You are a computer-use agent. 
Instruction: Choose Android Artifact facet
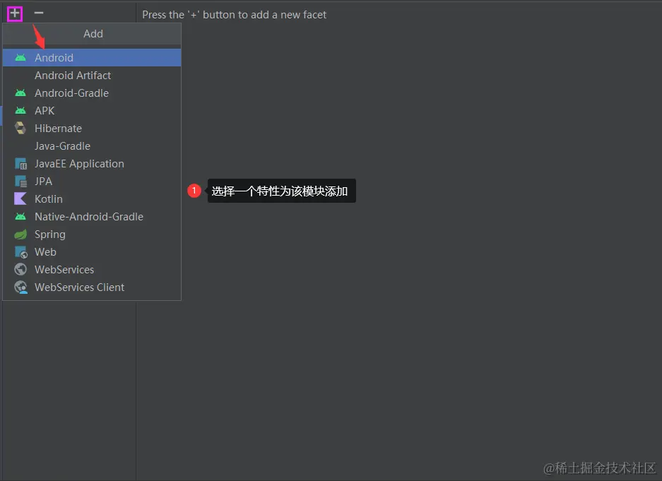(x=92, y=75)
